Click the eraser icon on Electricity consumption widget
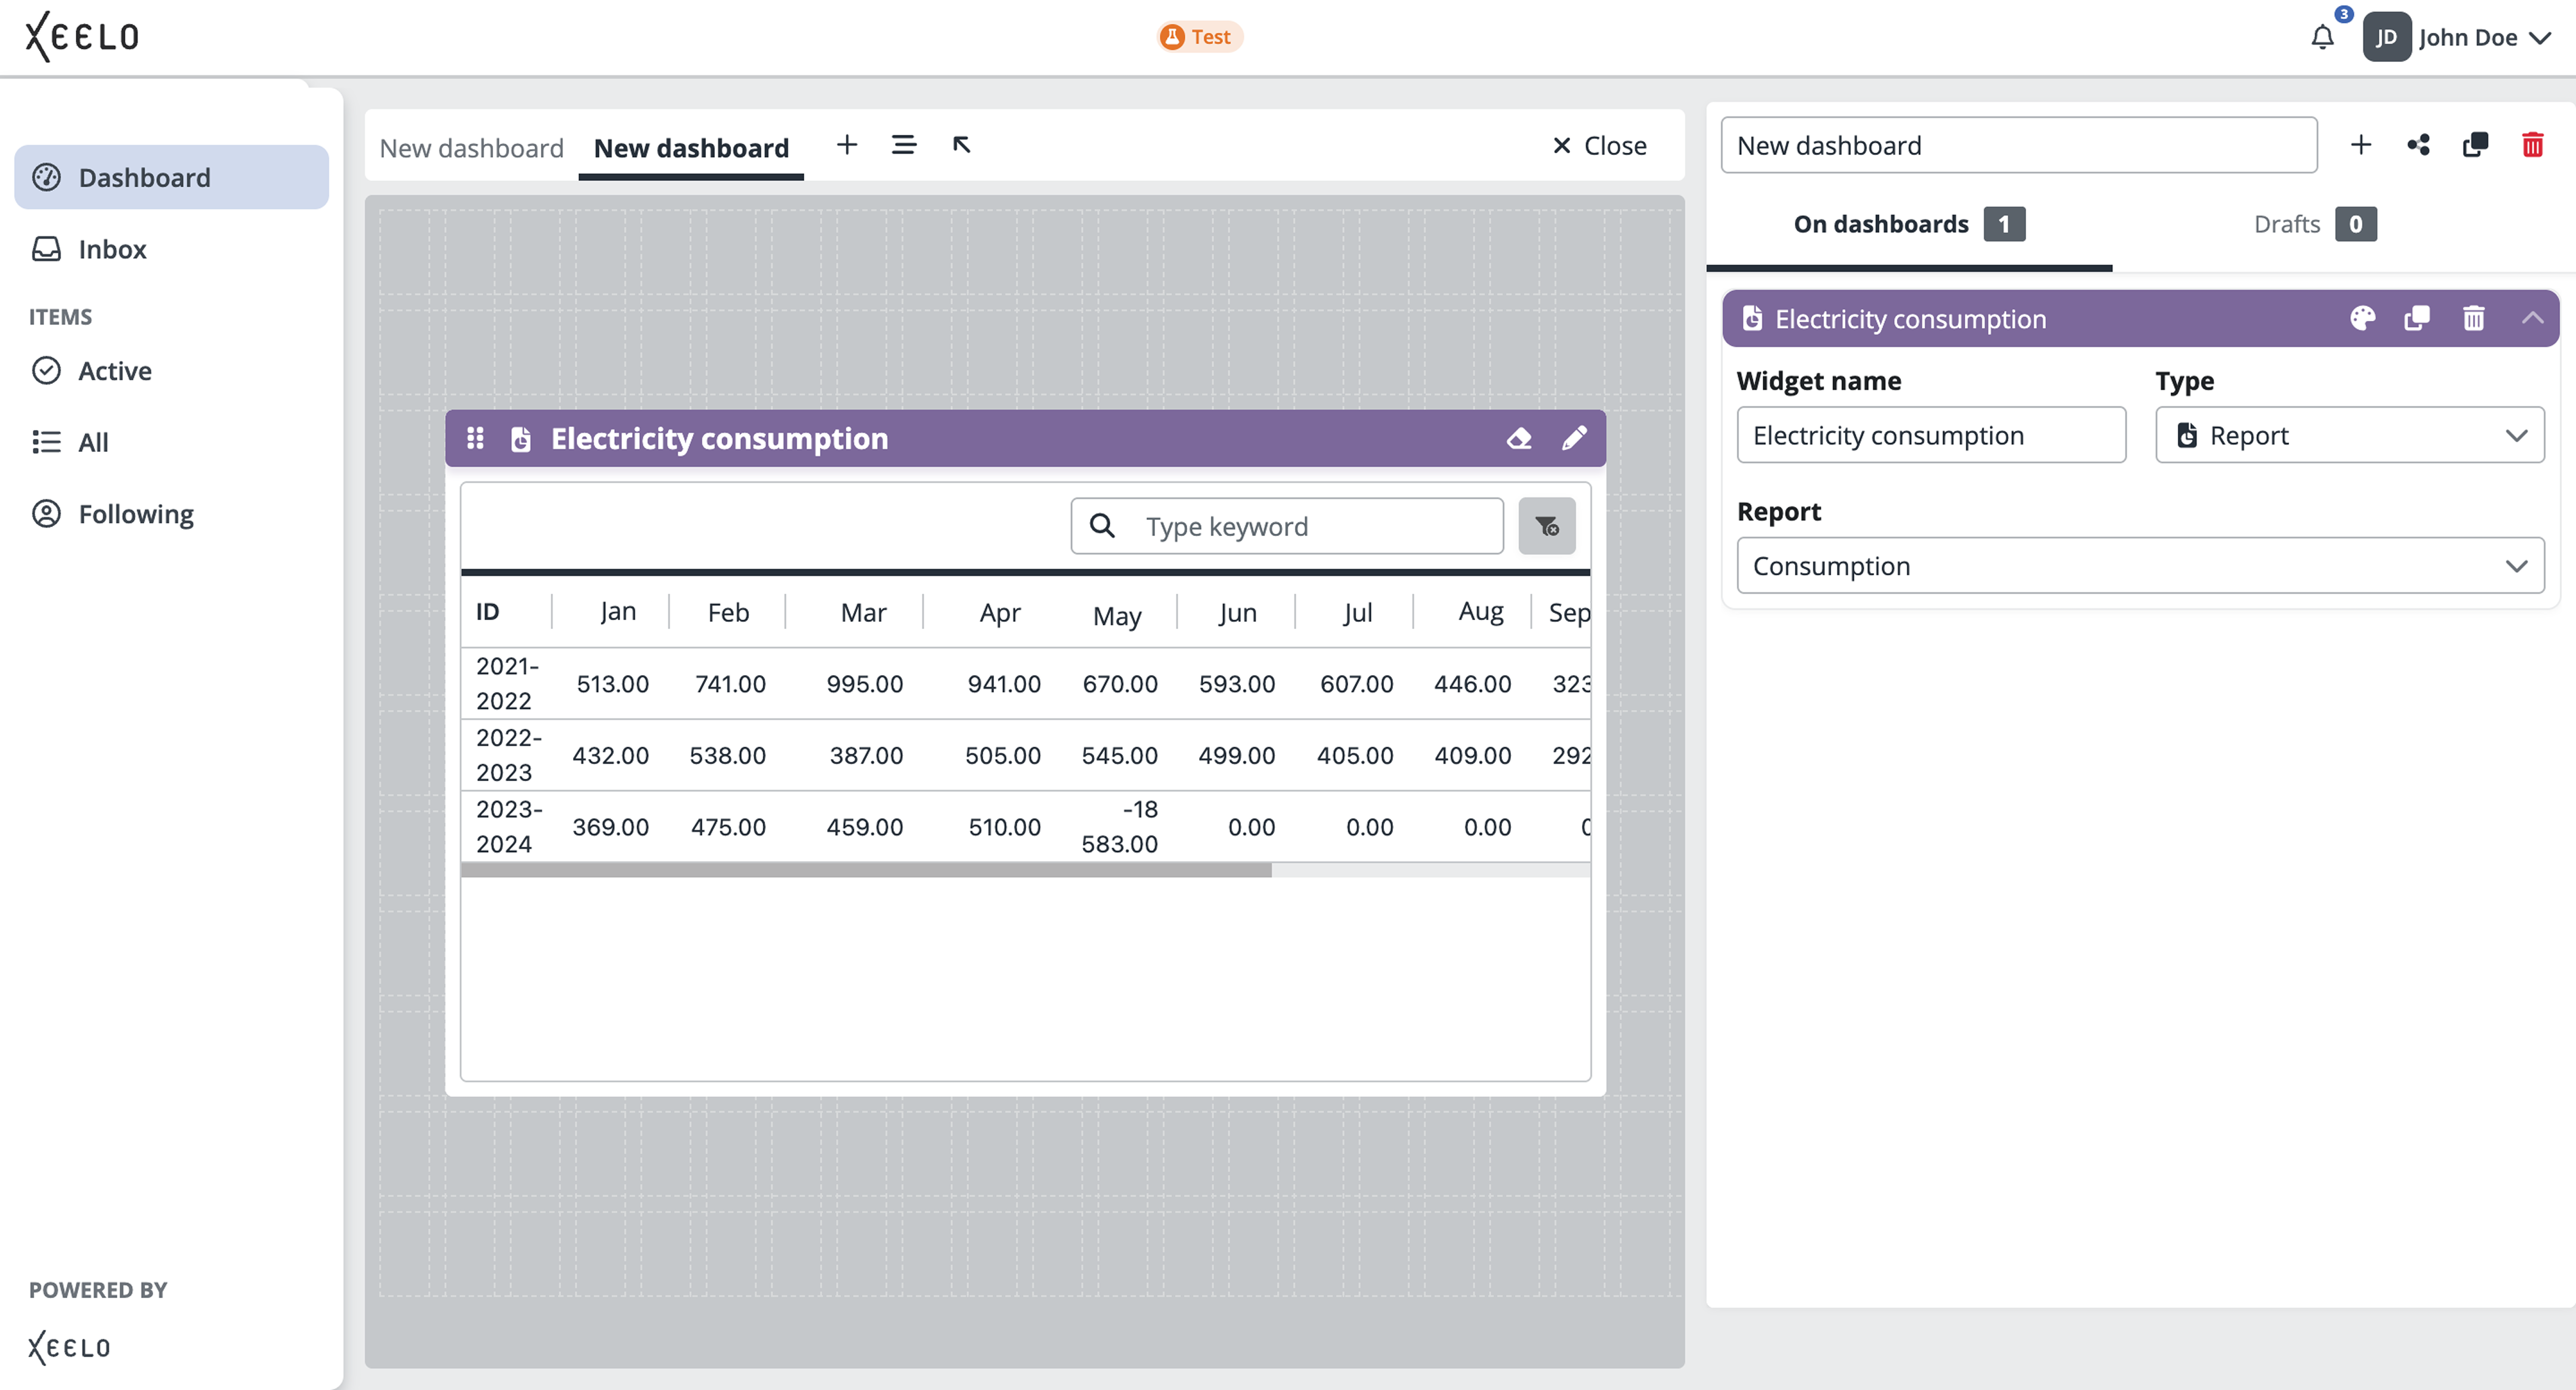Screen dimensions: 2576x1390 [1519, 438]
